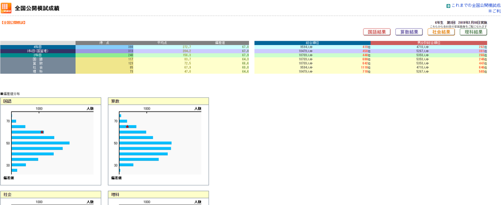The image size is (501, 205).
Task: Click the 社会 score value 85
Action: (x=131, y=68)
